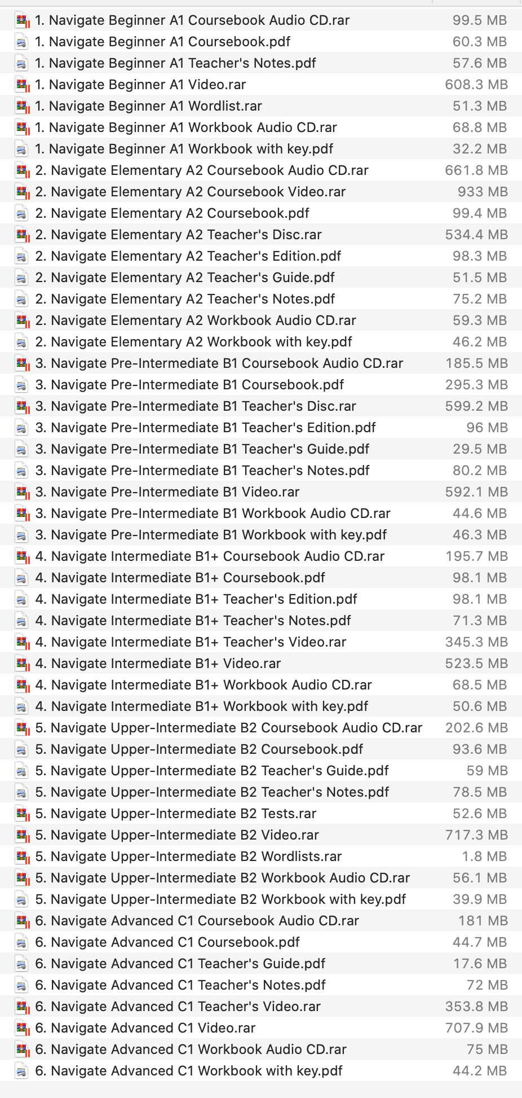Click PDF icon of Elementary A2 Teacher's Edition
522x1098 pixels.
click(x=21, y=257)
